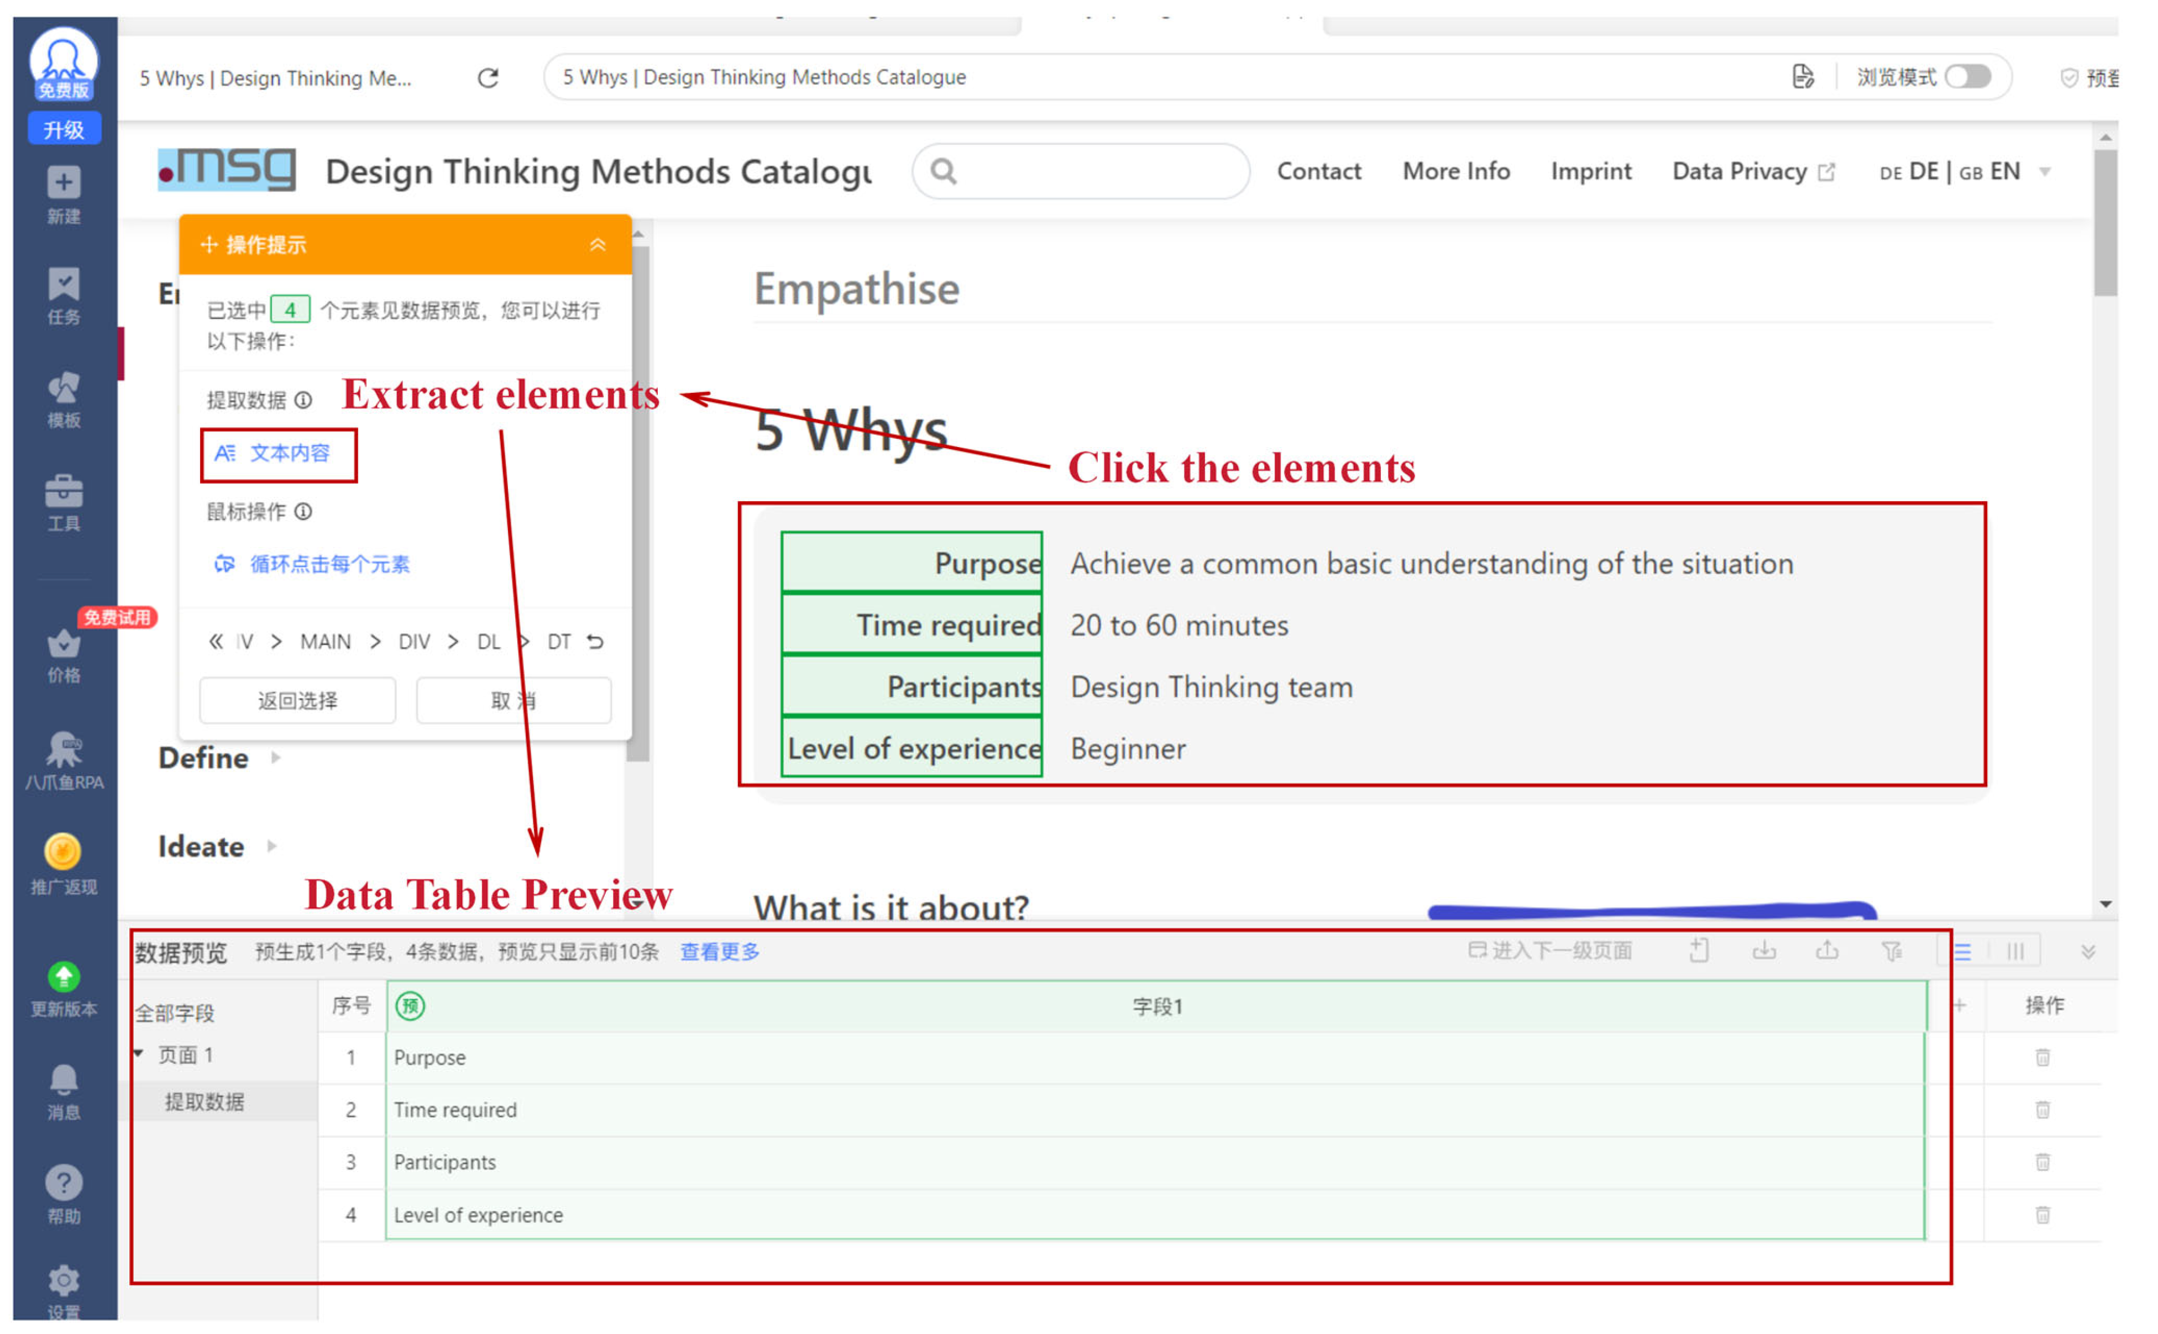Expand the Define section arrow
The height and width of the screenshot is (1334, 2158).
click(276, 757)
